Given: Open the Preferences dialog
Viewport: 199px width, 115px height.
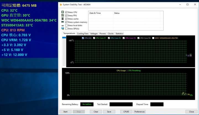Looking at the screenshot, I should coord(140,112).
